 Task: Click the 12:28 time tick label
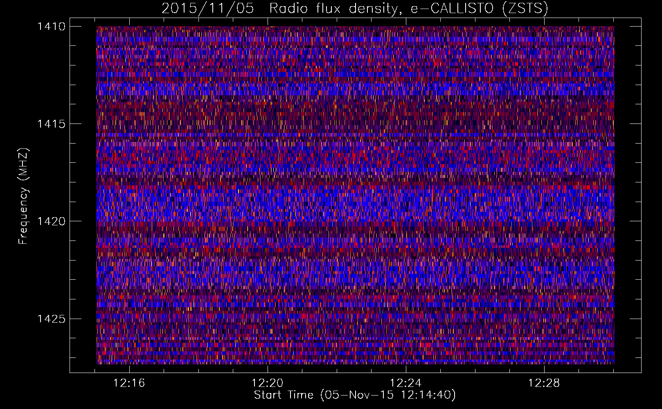coord(544,383)
